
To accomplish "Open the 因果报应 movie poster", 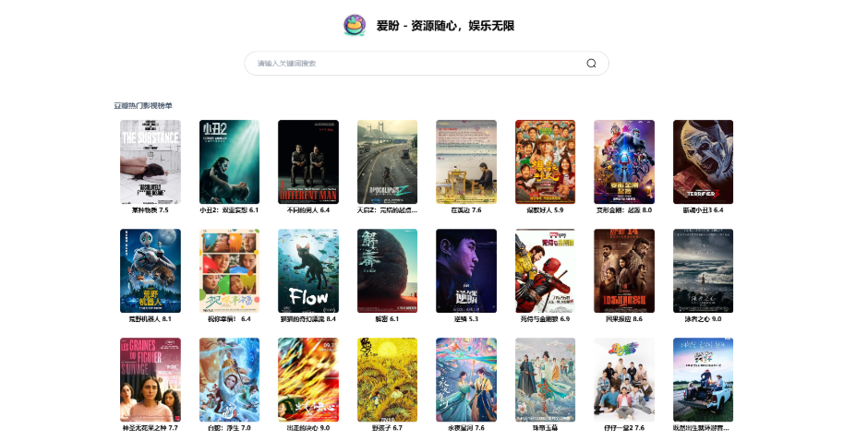I will point(624,271).
